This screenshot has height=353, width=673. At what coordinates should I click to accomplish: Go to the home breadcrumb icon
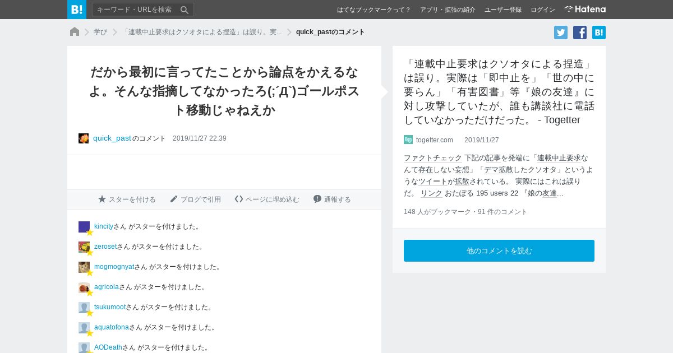[75, 32]
